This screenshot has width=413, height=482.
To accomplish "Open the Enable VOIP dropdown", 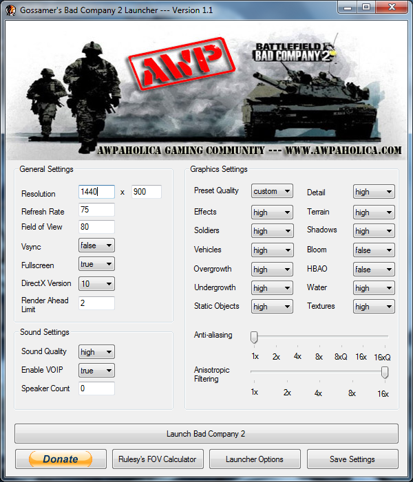I will pos(97,371).
